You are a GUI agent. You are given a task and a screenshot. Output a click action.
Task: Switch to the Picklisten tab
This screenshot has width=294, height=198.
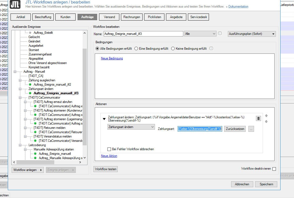pyautogui.click(x=154, y=17)
